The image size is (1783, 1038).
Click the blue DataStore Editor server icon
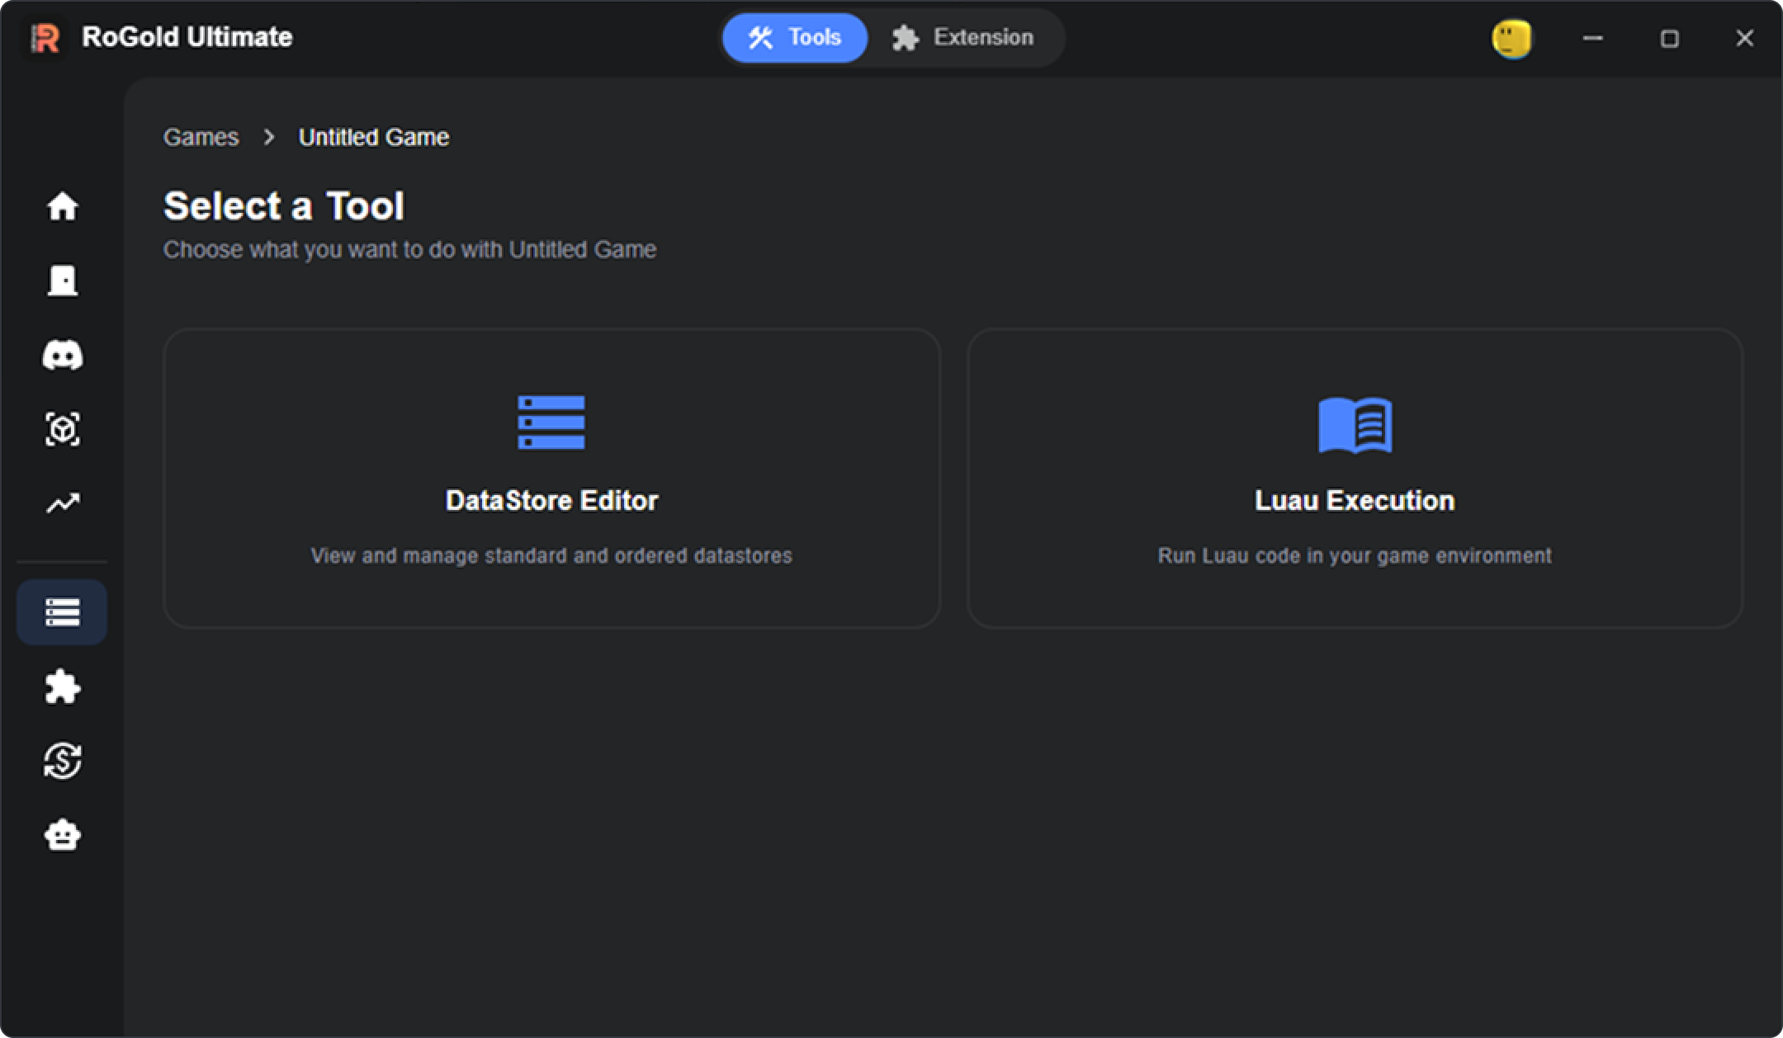click(x=551, y=422)
